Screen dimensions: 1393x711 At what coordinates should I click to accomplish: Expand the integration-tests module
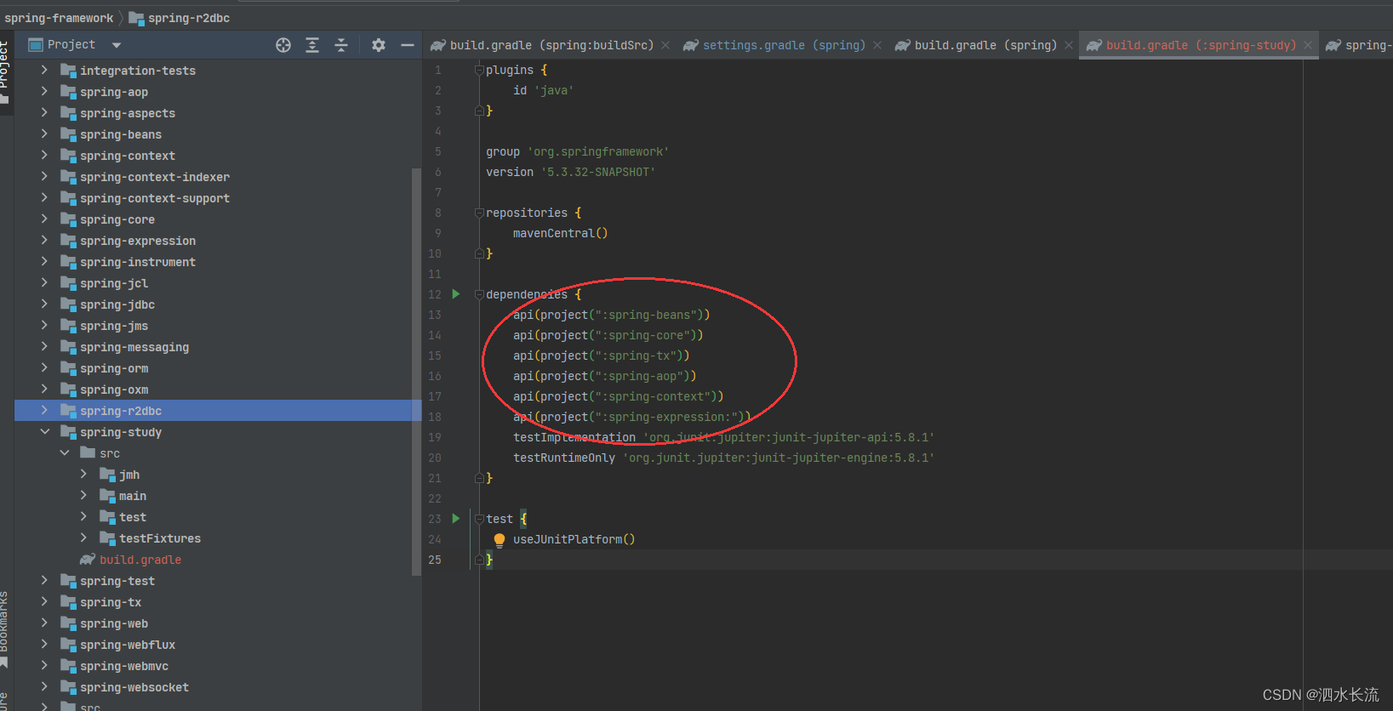44,70
